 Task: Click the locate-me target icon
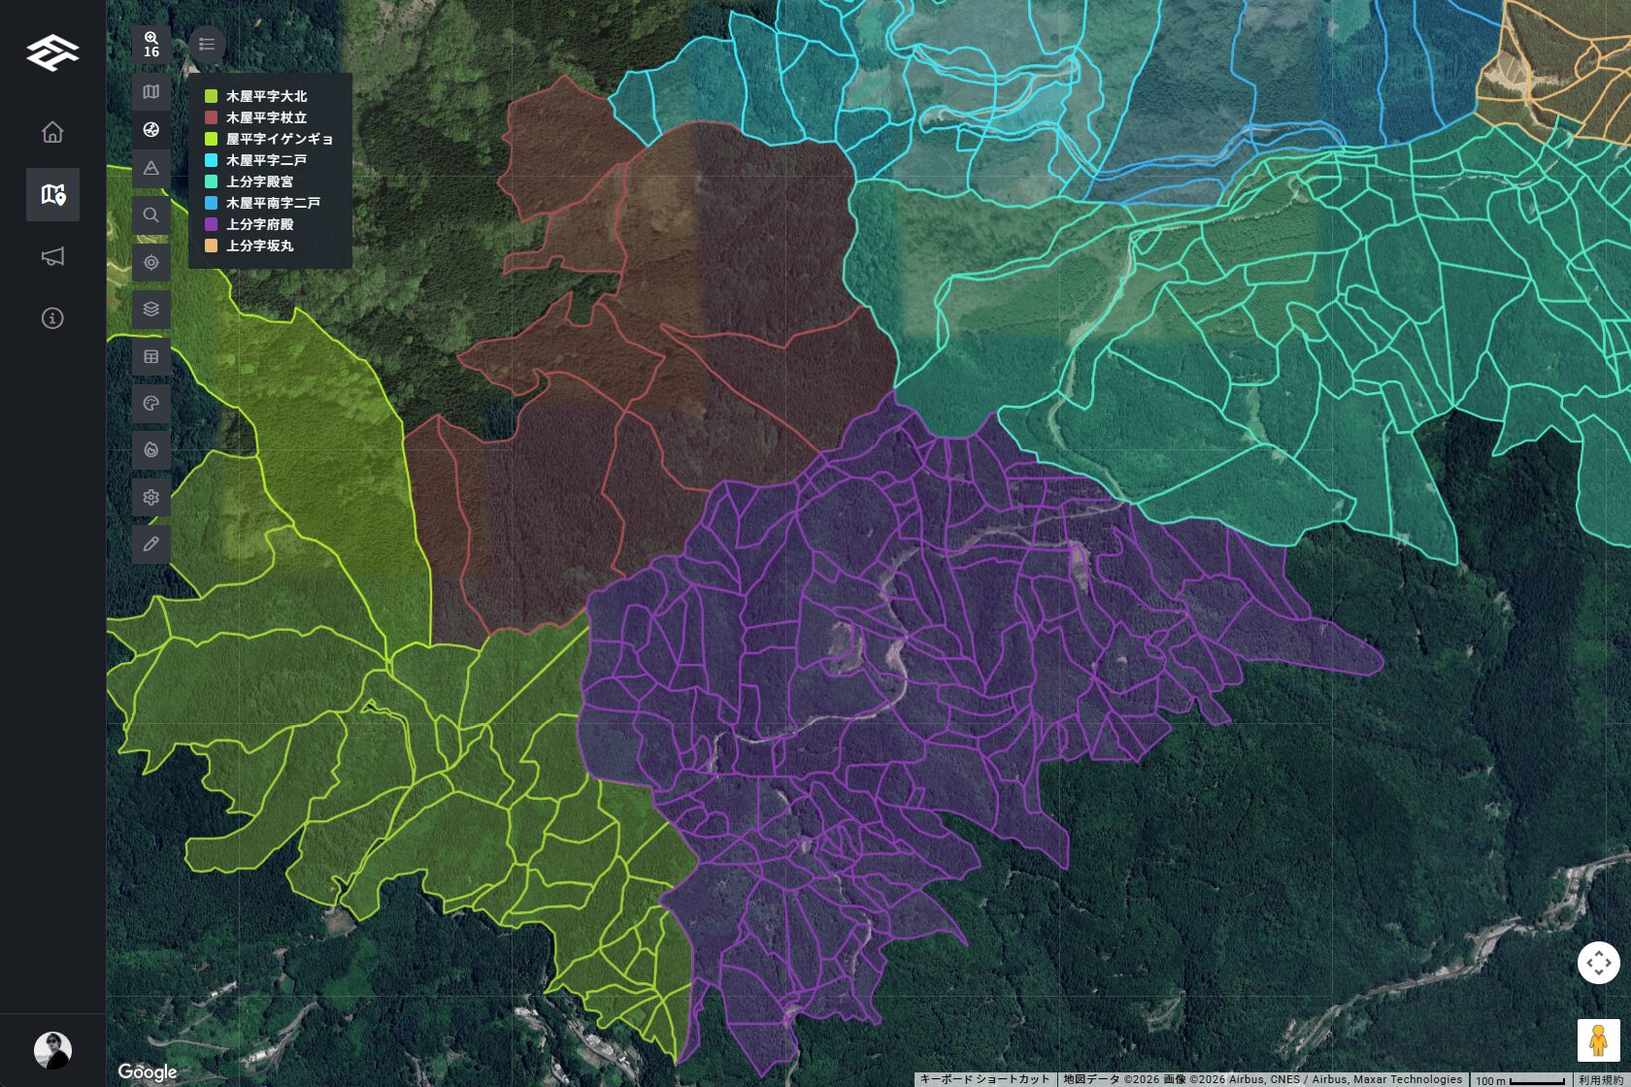click(150, 262)
